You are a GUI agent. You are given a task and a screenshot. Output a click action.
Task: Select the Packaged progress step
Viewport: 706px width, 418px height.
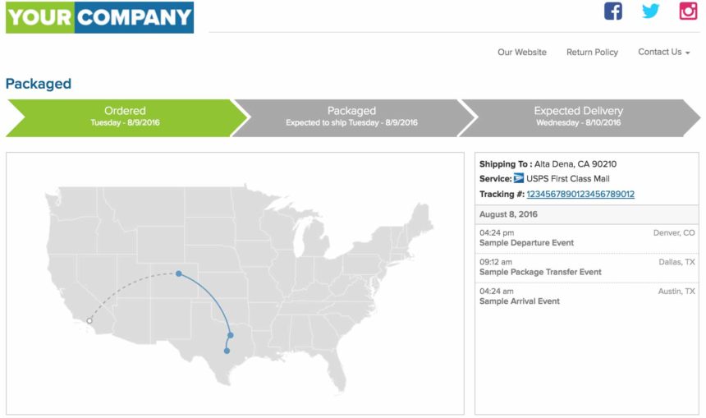(x=351, y=117)
